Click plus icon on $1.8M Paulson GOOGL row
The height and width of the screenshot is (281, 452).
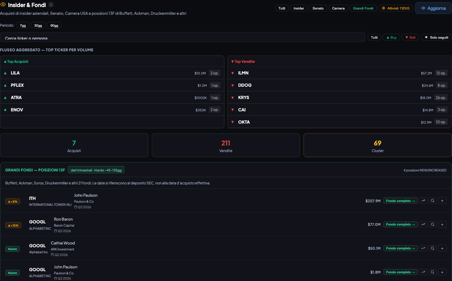[x=442, y=272]
